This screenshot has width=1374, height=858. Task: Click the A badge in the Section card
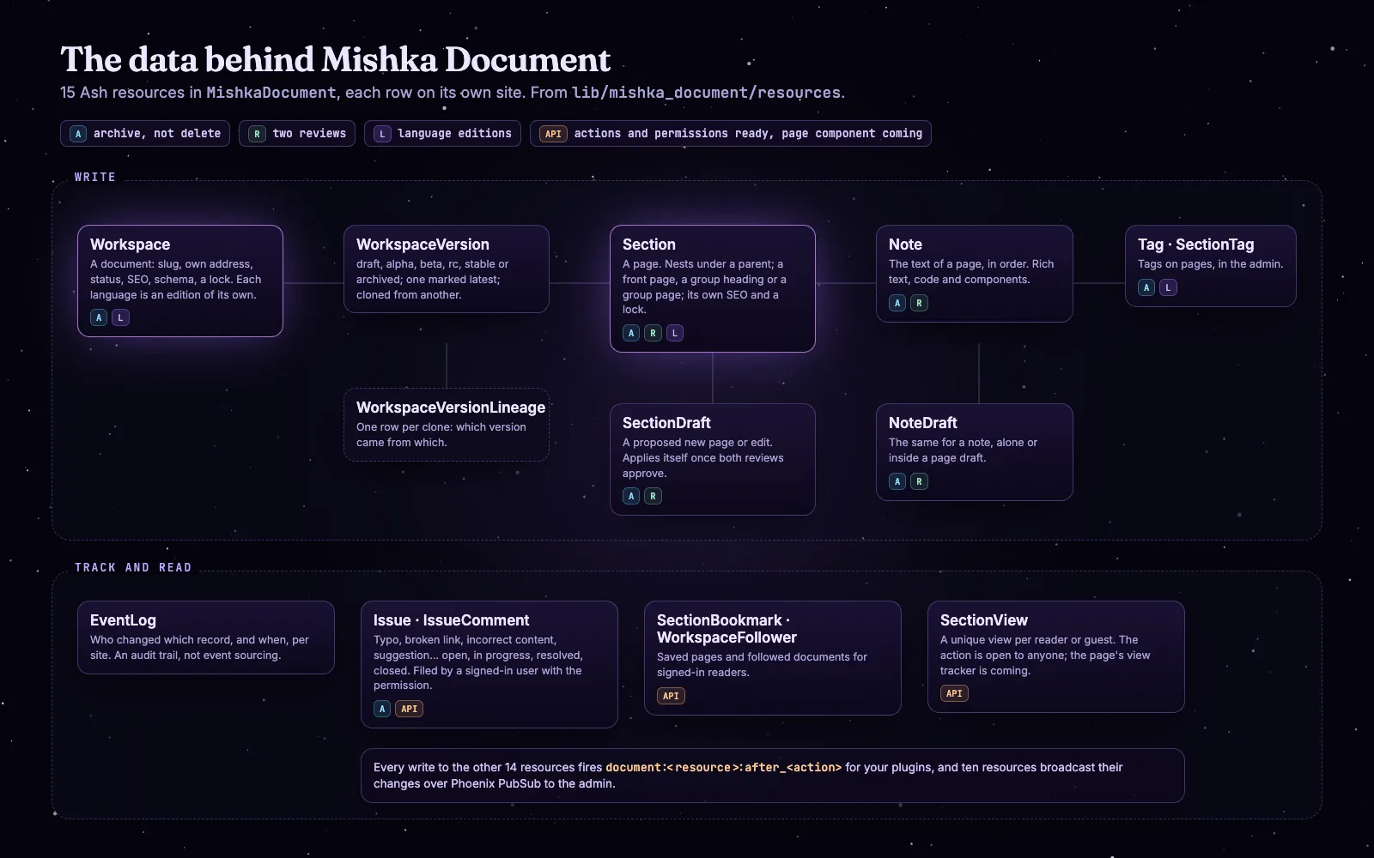(631, 333)
